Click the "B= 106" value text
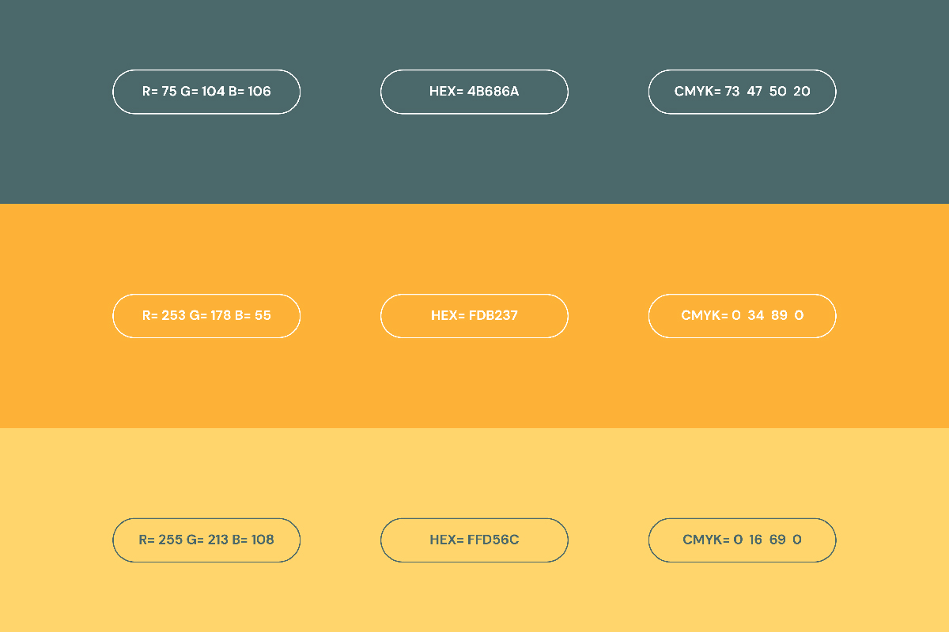 click(249, 92)
